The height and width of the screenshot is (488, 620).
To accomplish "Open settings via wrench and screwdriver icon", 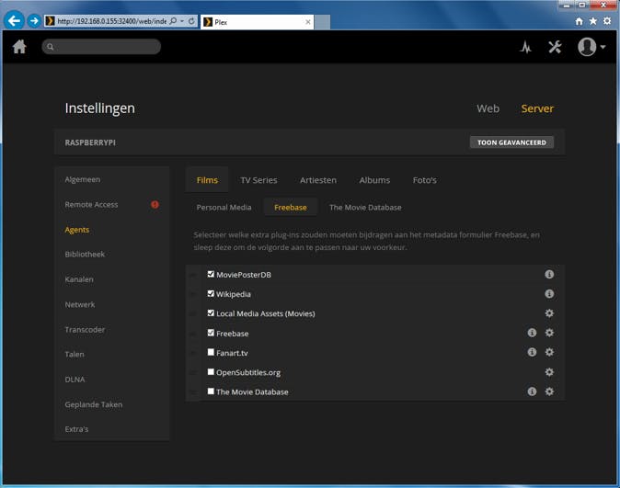I will pos(555,47).
